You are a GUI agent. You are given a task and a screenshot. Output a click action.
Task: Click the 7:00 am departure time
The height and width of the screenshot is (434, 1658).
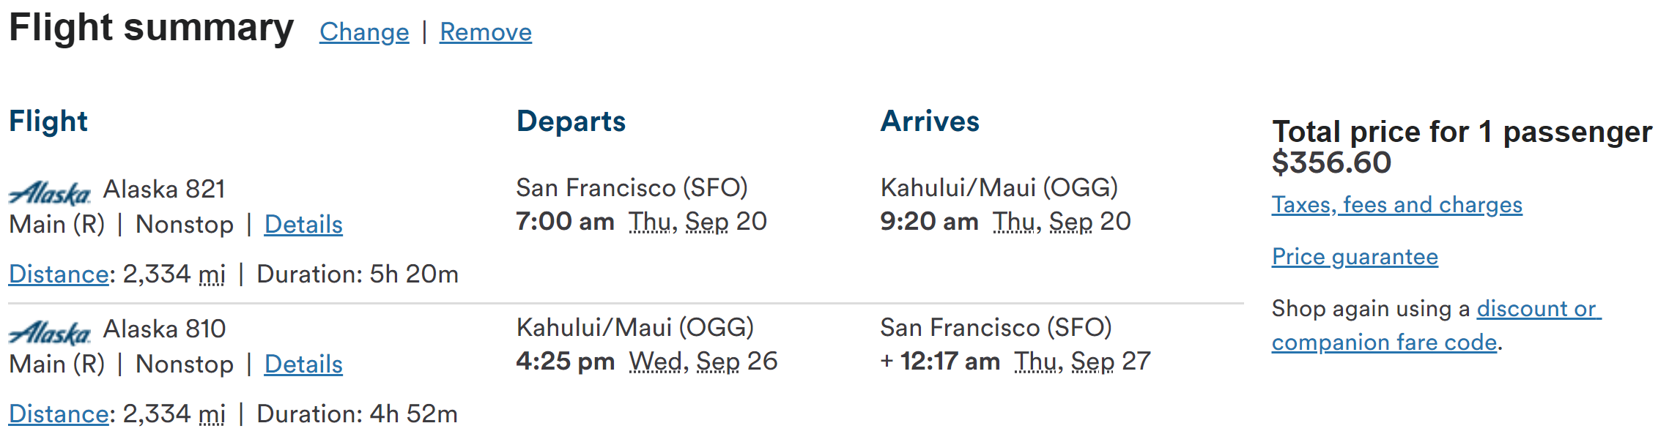(x=565, y=221)
